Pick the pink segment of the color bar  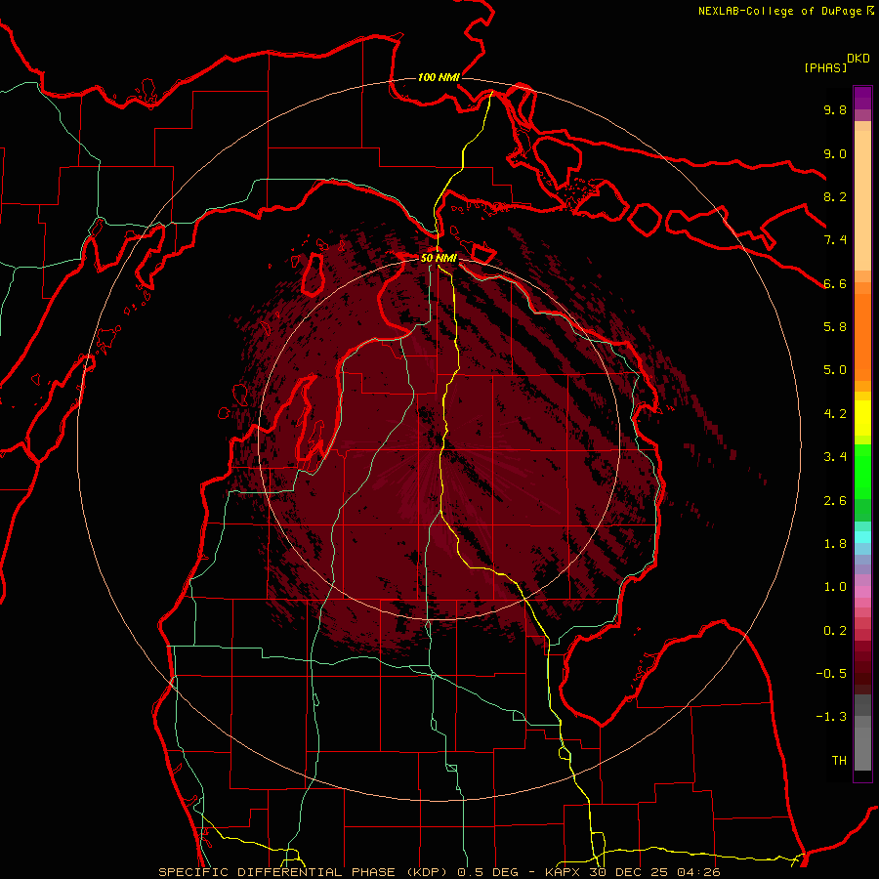pos(862,592)
